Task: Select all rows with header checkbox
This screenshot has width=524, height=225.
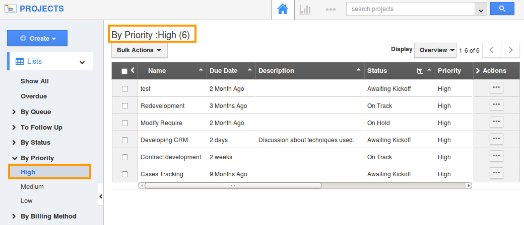Action: click(x=124, y=71)
